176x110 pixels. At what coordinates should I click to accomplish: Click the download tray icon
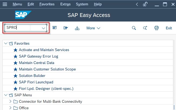point(77,28)
